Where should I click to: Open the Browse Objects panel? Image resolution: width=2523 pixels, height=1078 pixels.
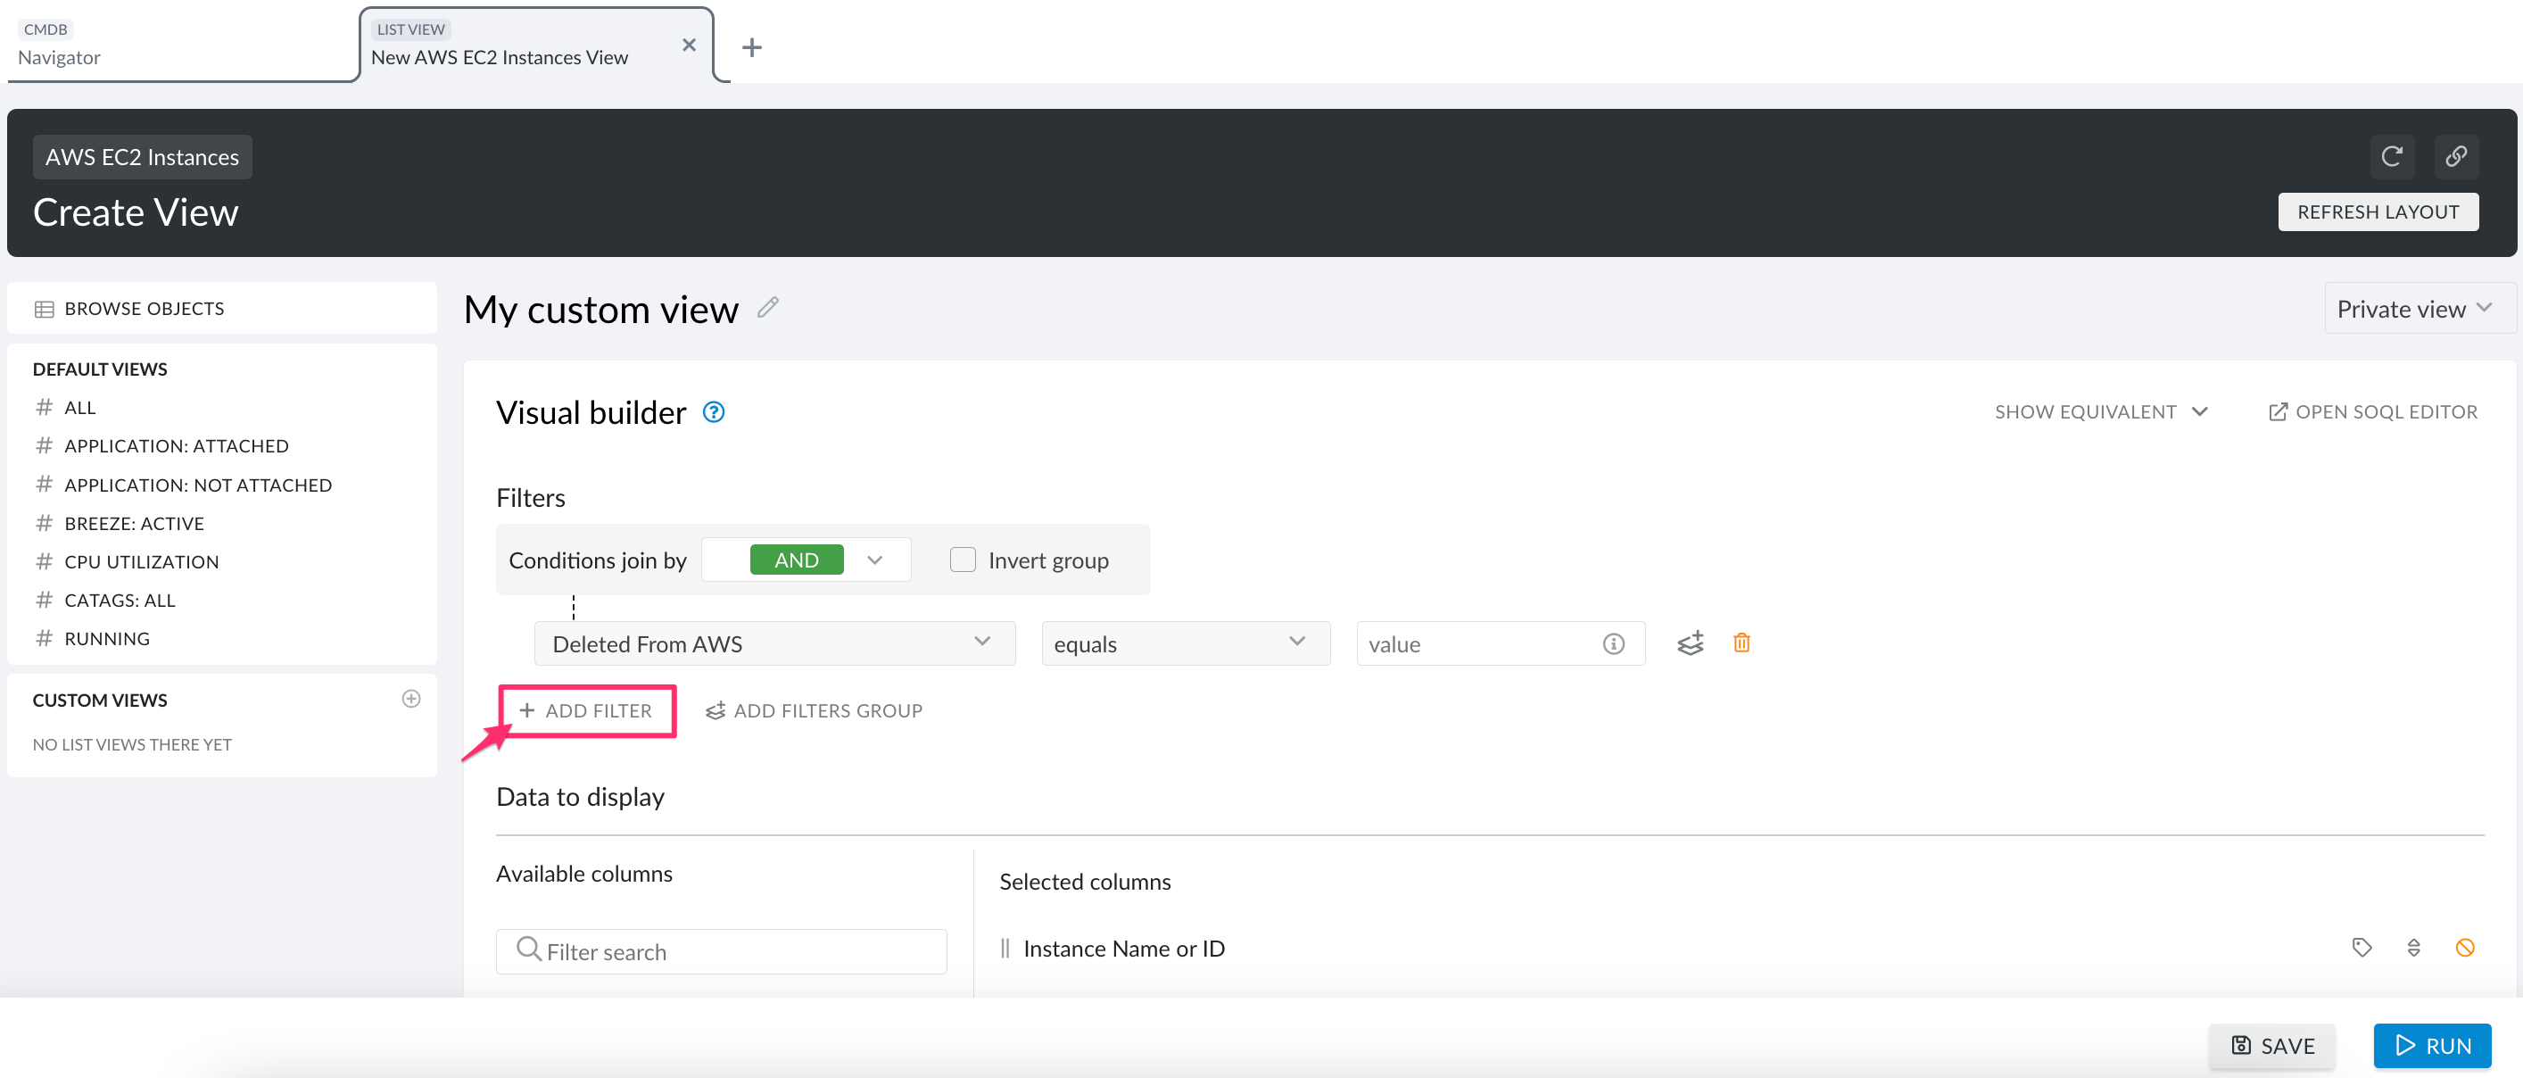coord(143,308)
